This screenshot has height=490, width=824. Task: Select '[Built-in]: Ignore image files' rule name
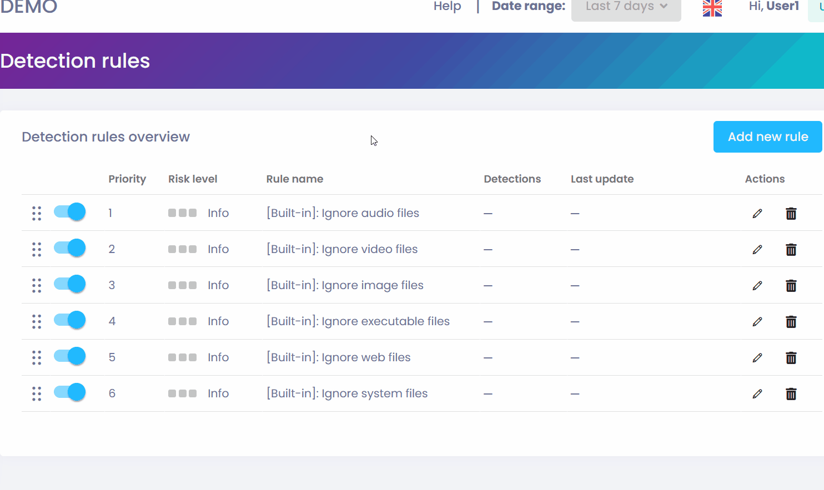[x=345, y=285]
